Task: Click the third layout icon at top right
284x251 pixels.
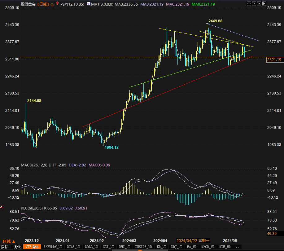Action: [x=259, y=4]
